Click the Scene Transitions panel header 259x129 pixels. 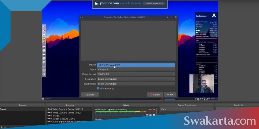[x=187, y=105]
